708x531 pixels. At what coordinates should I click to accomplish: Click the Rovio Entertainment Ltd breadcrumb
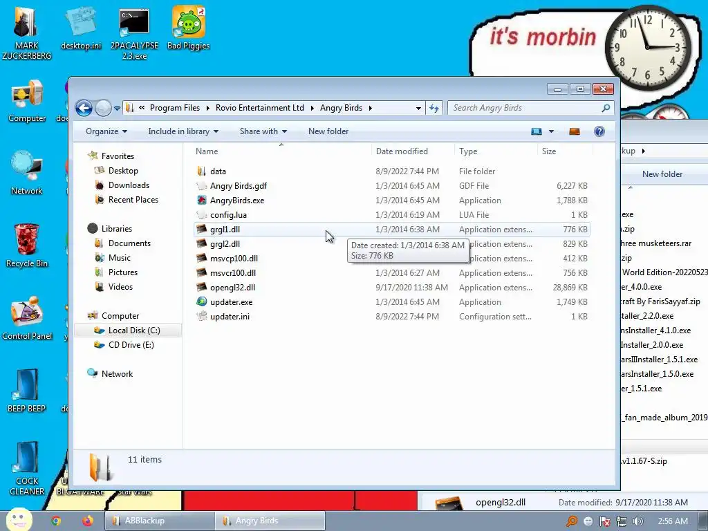pyautogui.click(x=260, y=108)
